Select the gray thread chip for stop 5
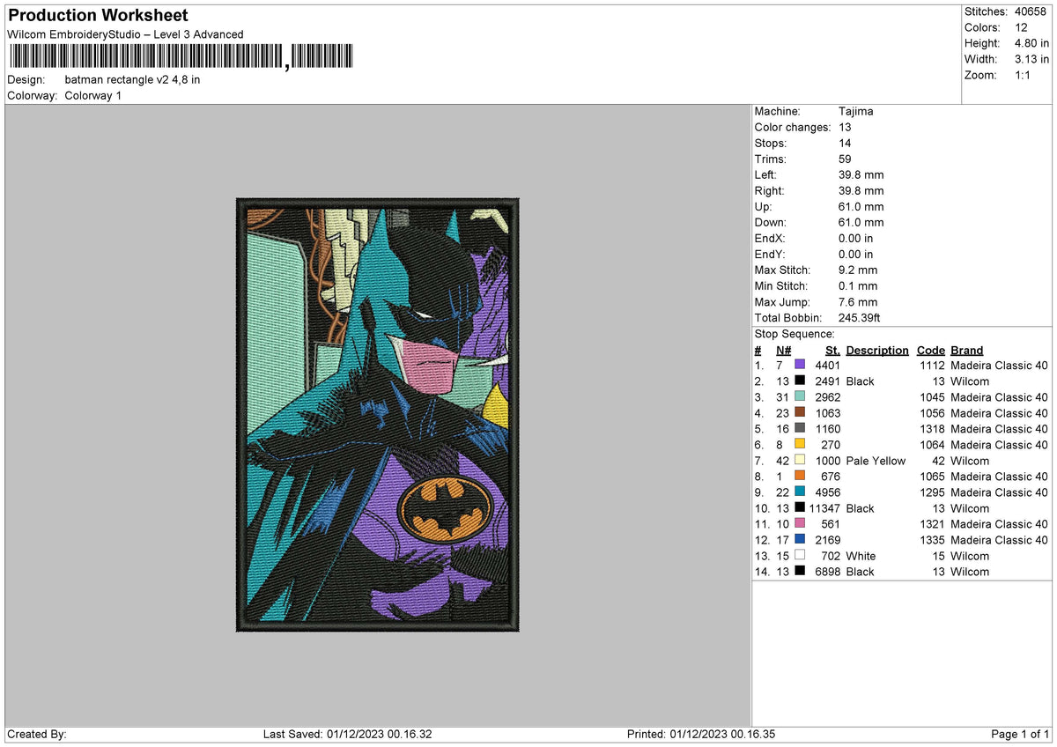Screen dimensions: 1057x747 (x=800, y=428)
